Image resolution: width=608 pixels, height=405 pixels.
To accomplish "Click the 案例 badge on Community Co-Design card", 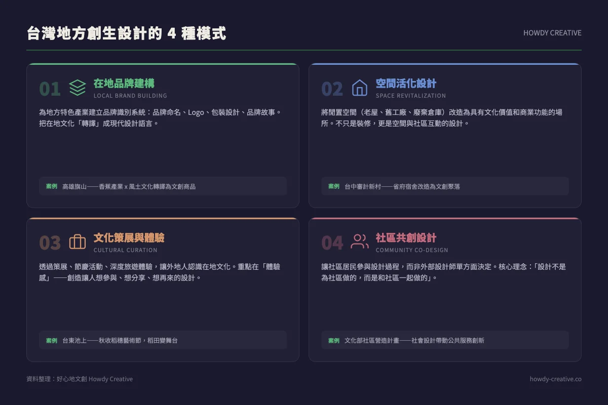I will (x=333, y=340).
